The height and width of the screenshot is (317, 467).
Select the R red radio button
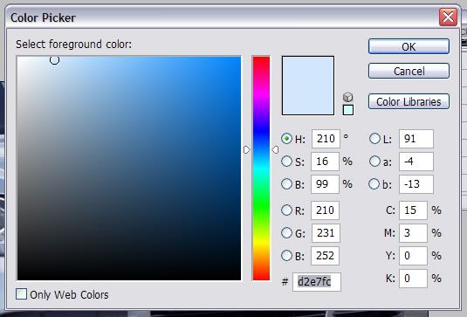(x=286, y=210)
